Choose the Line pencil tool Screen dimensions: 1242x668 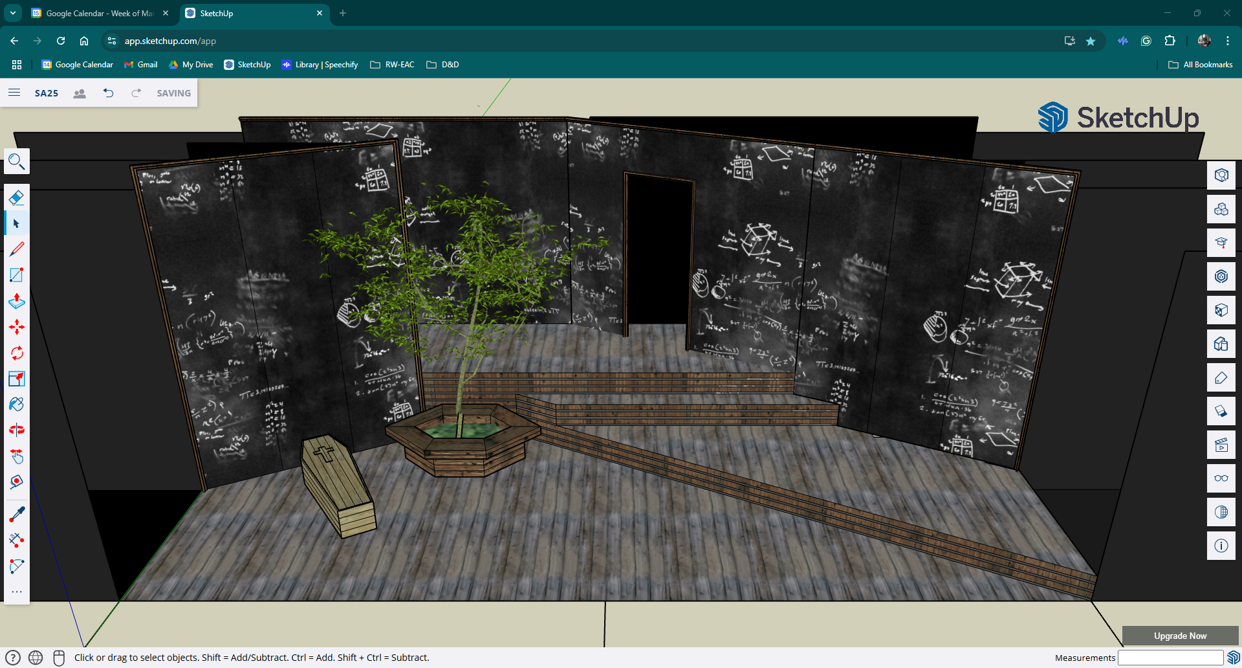tap(17, 249)
